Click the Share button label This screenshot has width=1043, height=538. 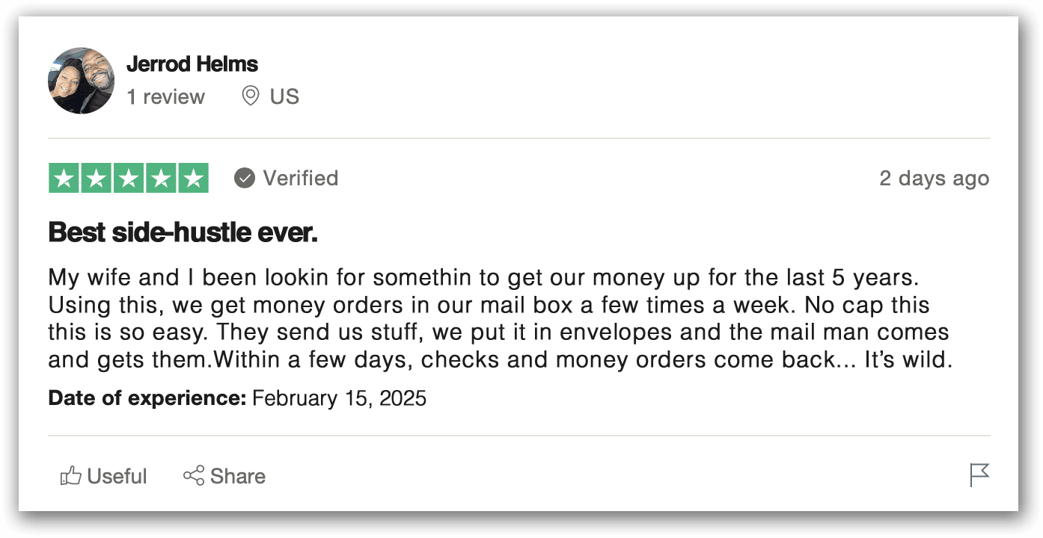coord(238,476)
